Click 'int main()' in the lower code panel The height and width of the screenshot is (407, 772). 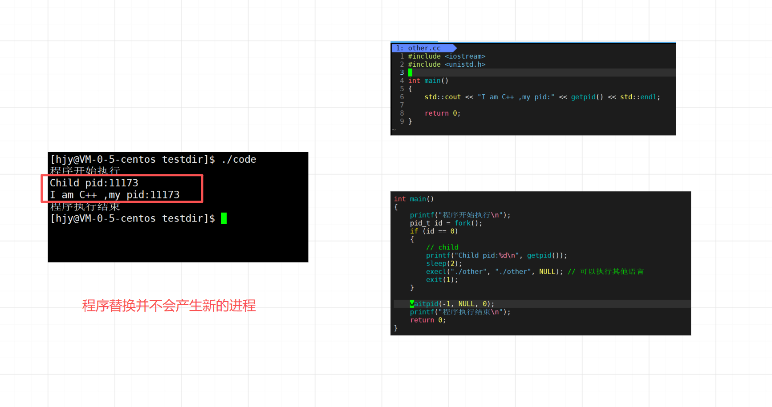click(414, 199)
